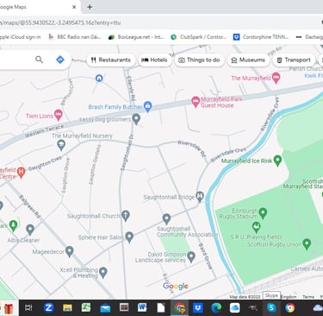Show Things to do on map
The height and width of the screenshot is (316, 323).
199,60
